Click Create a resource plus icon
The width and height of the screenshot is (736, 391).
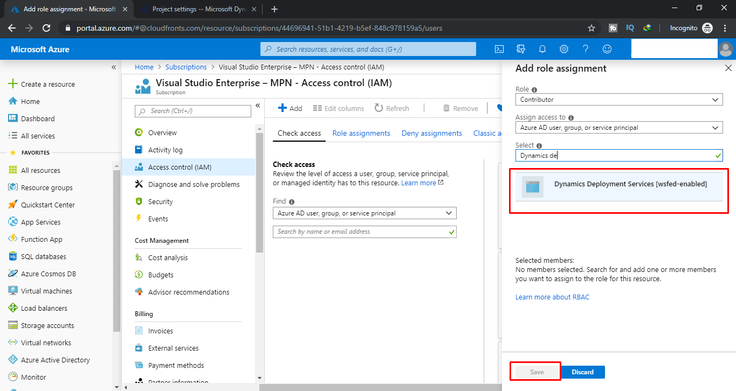[x=13, y=84]
